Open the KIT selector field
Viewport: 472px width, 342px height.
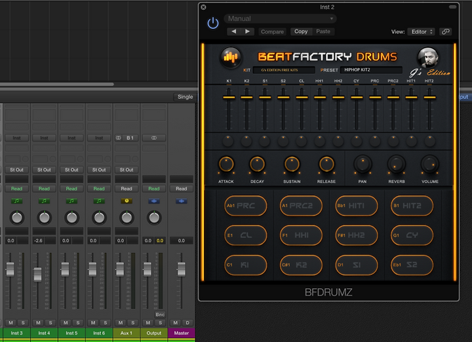[284, 70]
